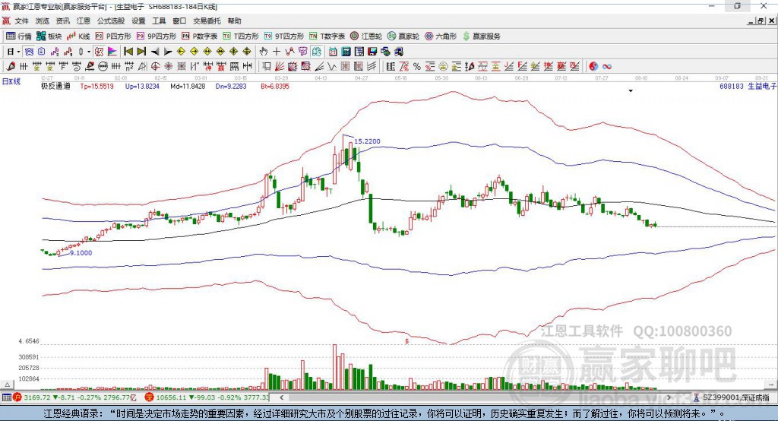Select the red pen drawing tool
Viewport: 778px width, 421px height.
pyautogui.click(x=11, y=66)
